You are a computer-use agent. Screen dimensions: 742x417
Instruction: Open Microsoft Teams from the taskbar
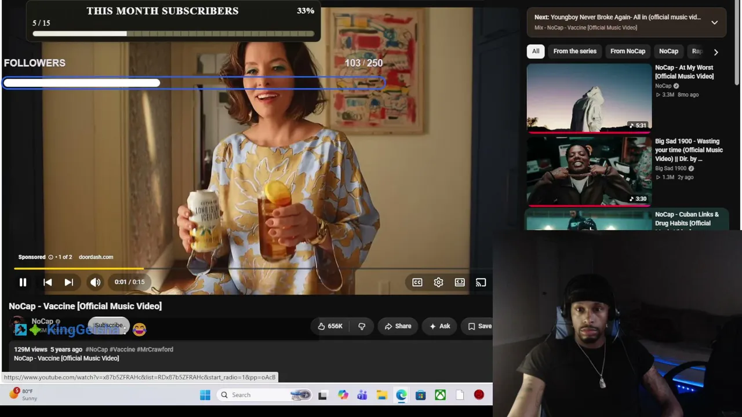[362, 395]
